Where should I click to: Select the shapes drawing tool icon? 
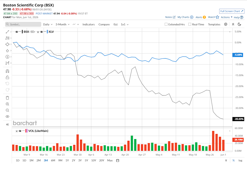click(7, 44)
